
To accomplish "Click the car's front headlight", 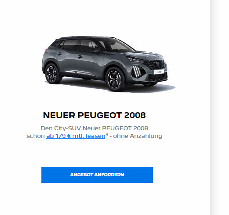I will pyautogui.click(x=136, y=59).
